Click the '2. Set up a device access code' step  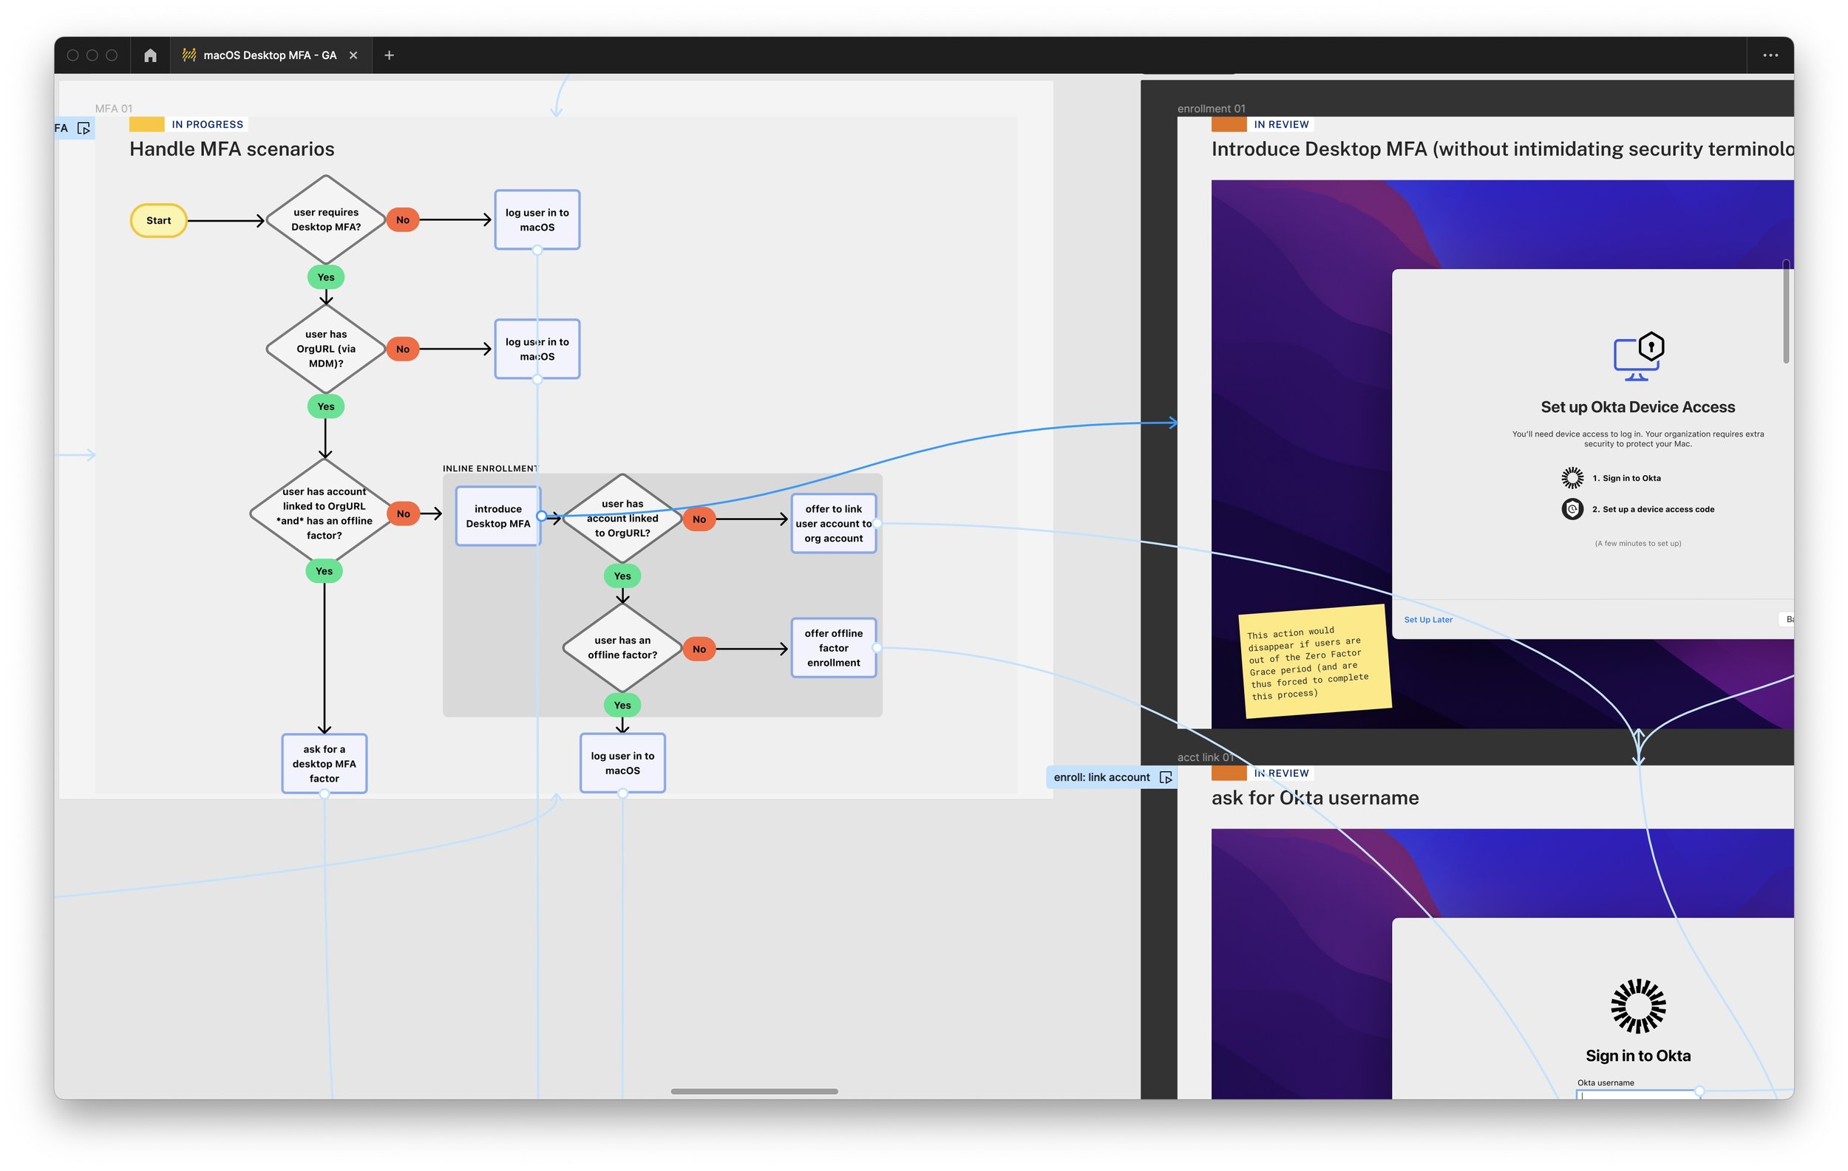point(1652,509)
